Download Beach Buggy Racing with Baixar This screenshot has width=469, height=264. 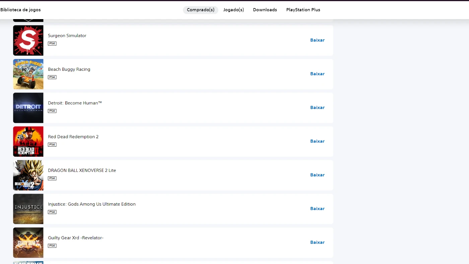pos(317,74)
